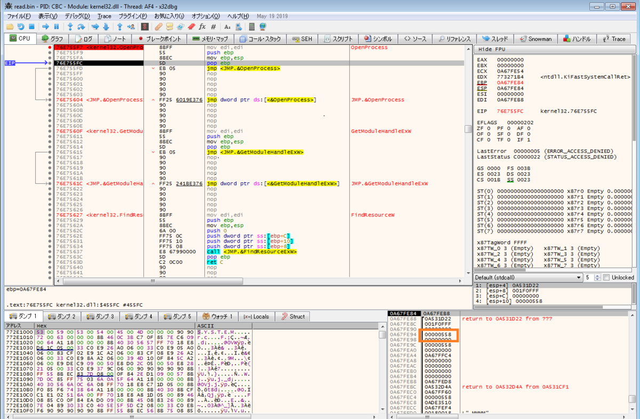The image size is (640, 419).
Task: Select the Struct tab
Action: (293, 316)
